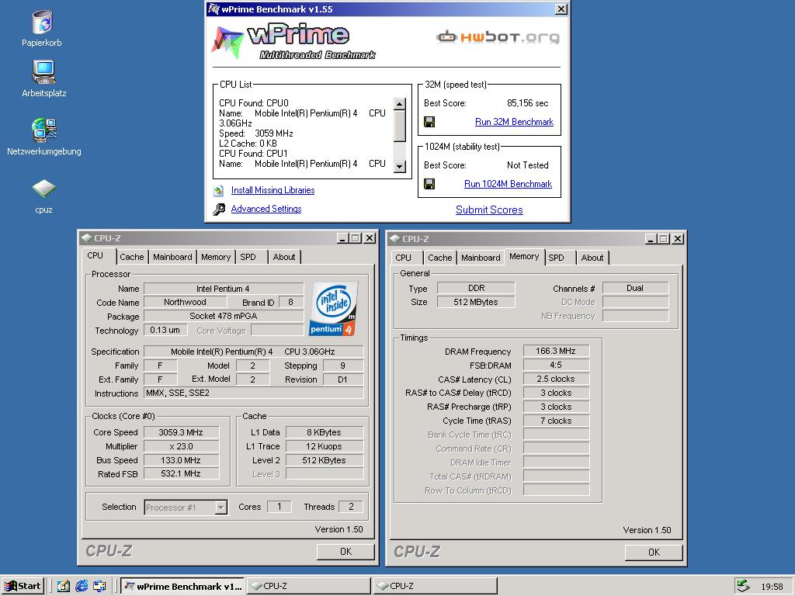Click the Specification field in CPU-Z
Image resolution: width=795 pixels, height=596 pixels.
[x=254, y=352]
